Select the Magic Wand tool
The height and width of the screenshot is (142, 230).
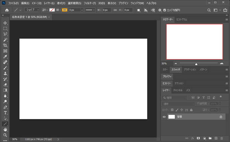(x=5, y=40)
